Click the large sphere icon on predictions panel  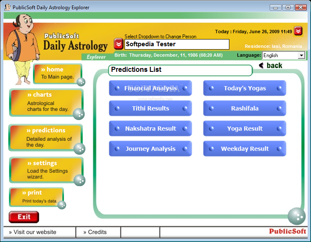click(297, 216)
